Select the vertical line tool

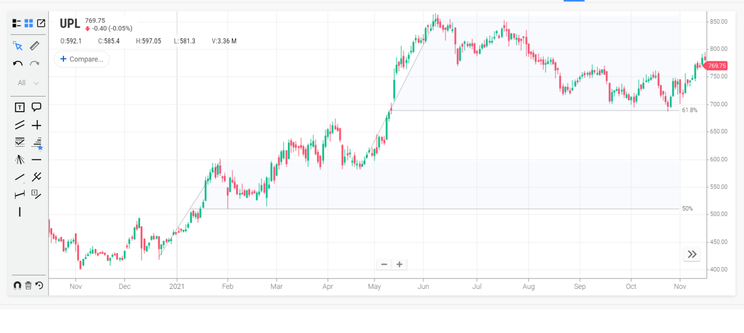(19, 212)
